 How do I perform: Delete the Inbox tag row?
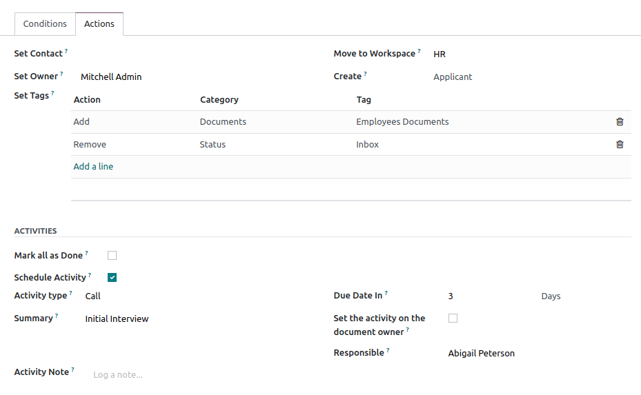(x=620, y=145)
